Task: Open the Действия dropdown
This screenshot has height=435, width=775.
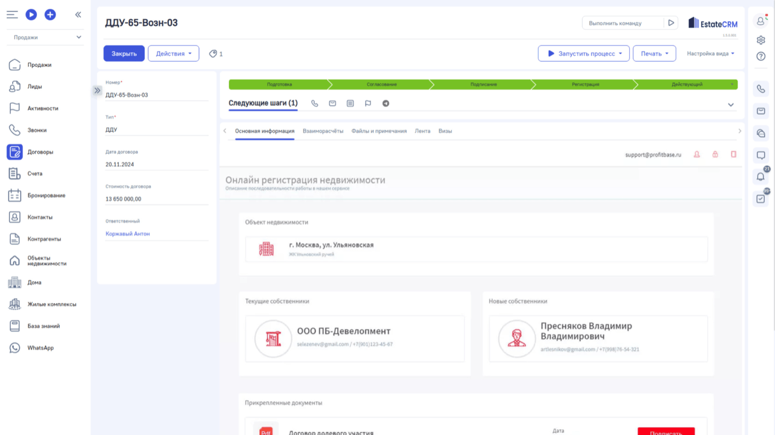Action: pyautogui.click(x=174, y=53)
